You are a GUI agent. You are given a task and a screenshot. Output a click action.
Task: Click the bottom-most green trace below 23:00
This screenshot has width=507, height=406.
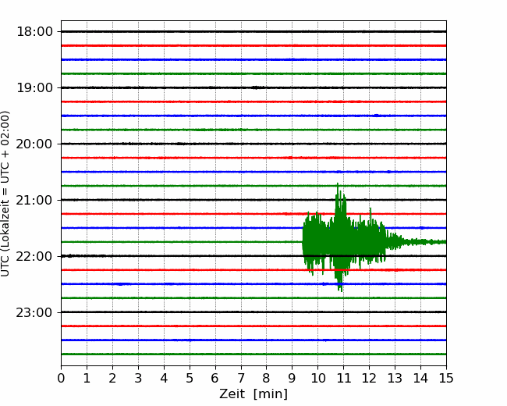point(253,354)
